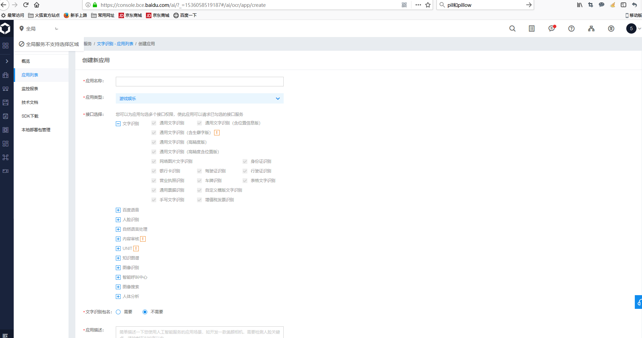The image size is (642, 338).
Task: Open the product grid icon in dark sidebar
Action: (x=5, y=46)
